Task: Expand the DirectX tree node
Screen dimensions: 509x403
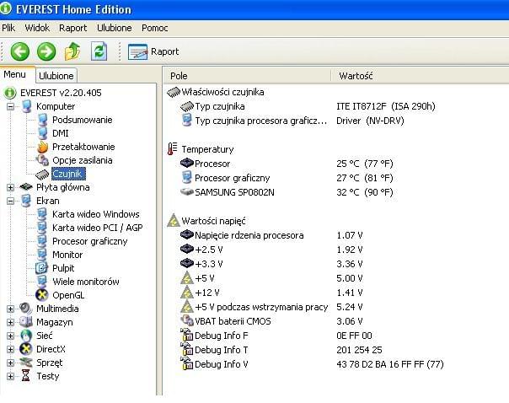Action: [10, 349]
